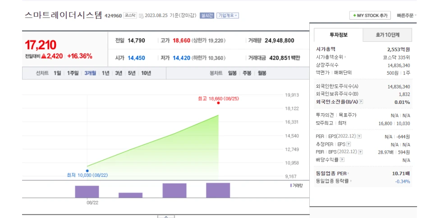Click the 52주 high value 16,800

click(x=385, y=124)
